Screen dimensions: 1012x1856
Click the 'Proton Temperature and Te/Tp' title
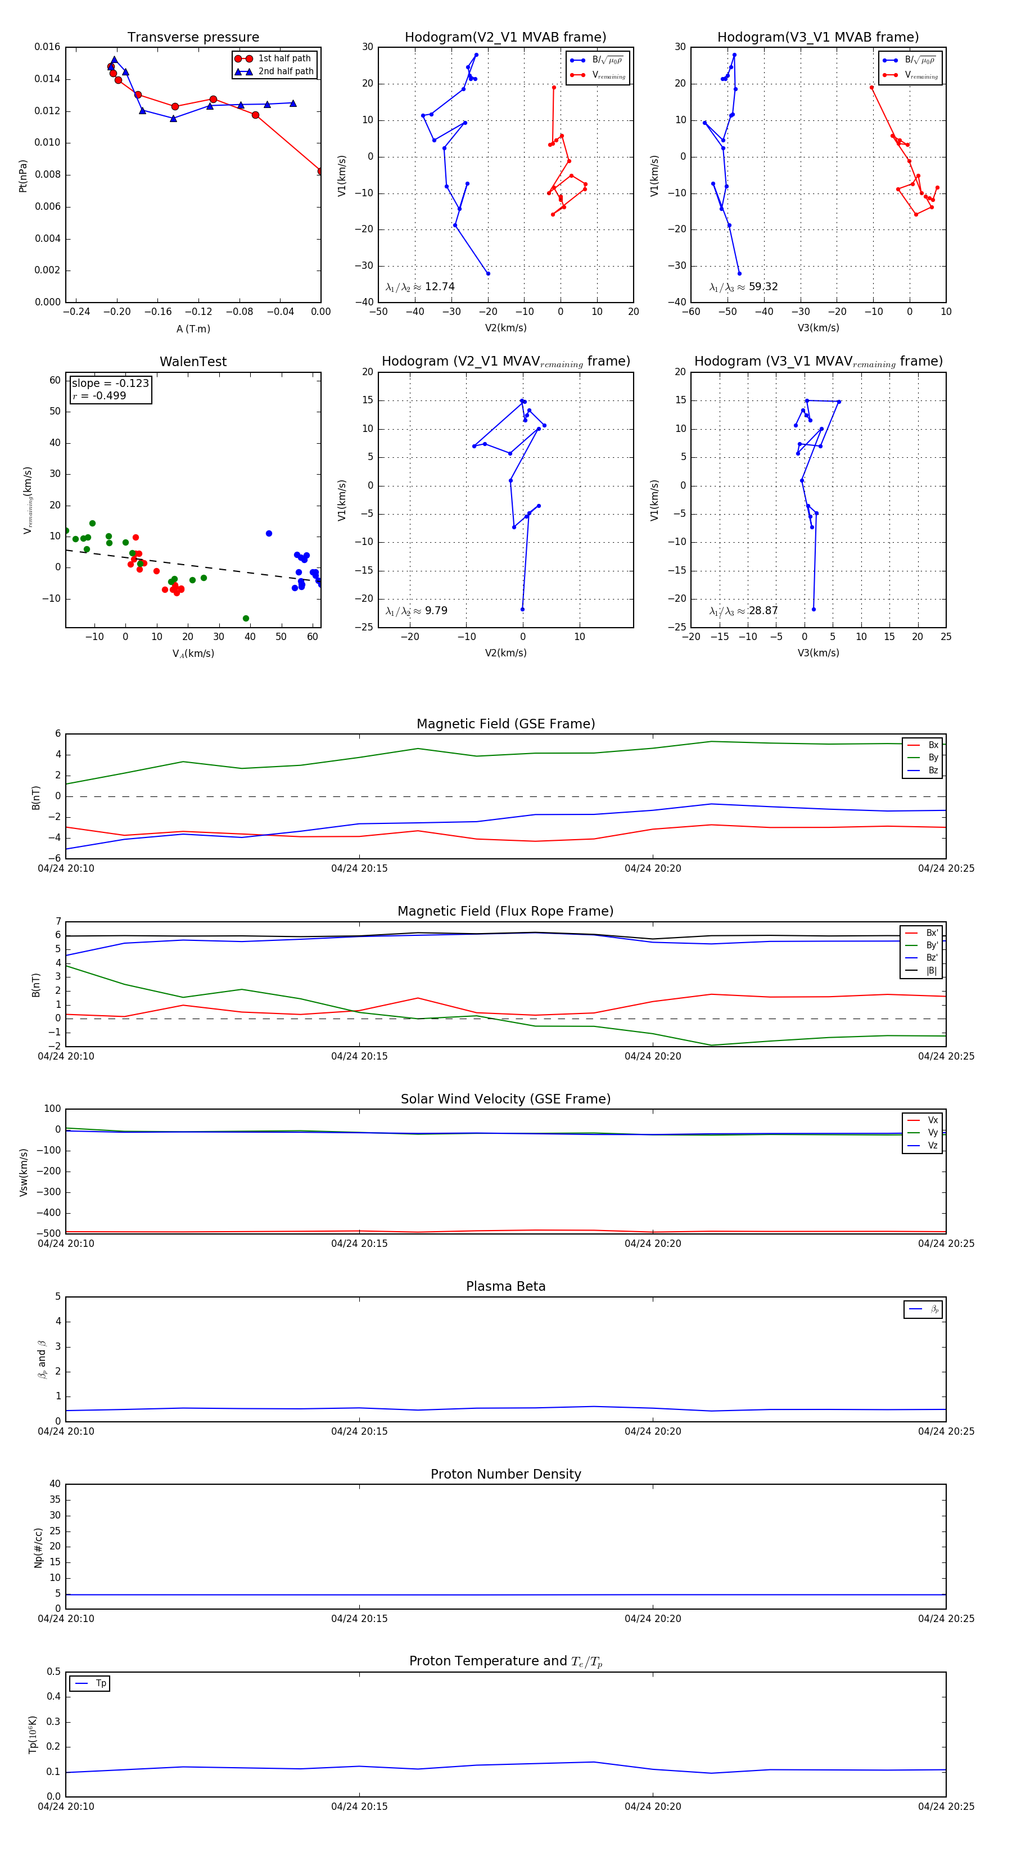(x=505, y=1661)
